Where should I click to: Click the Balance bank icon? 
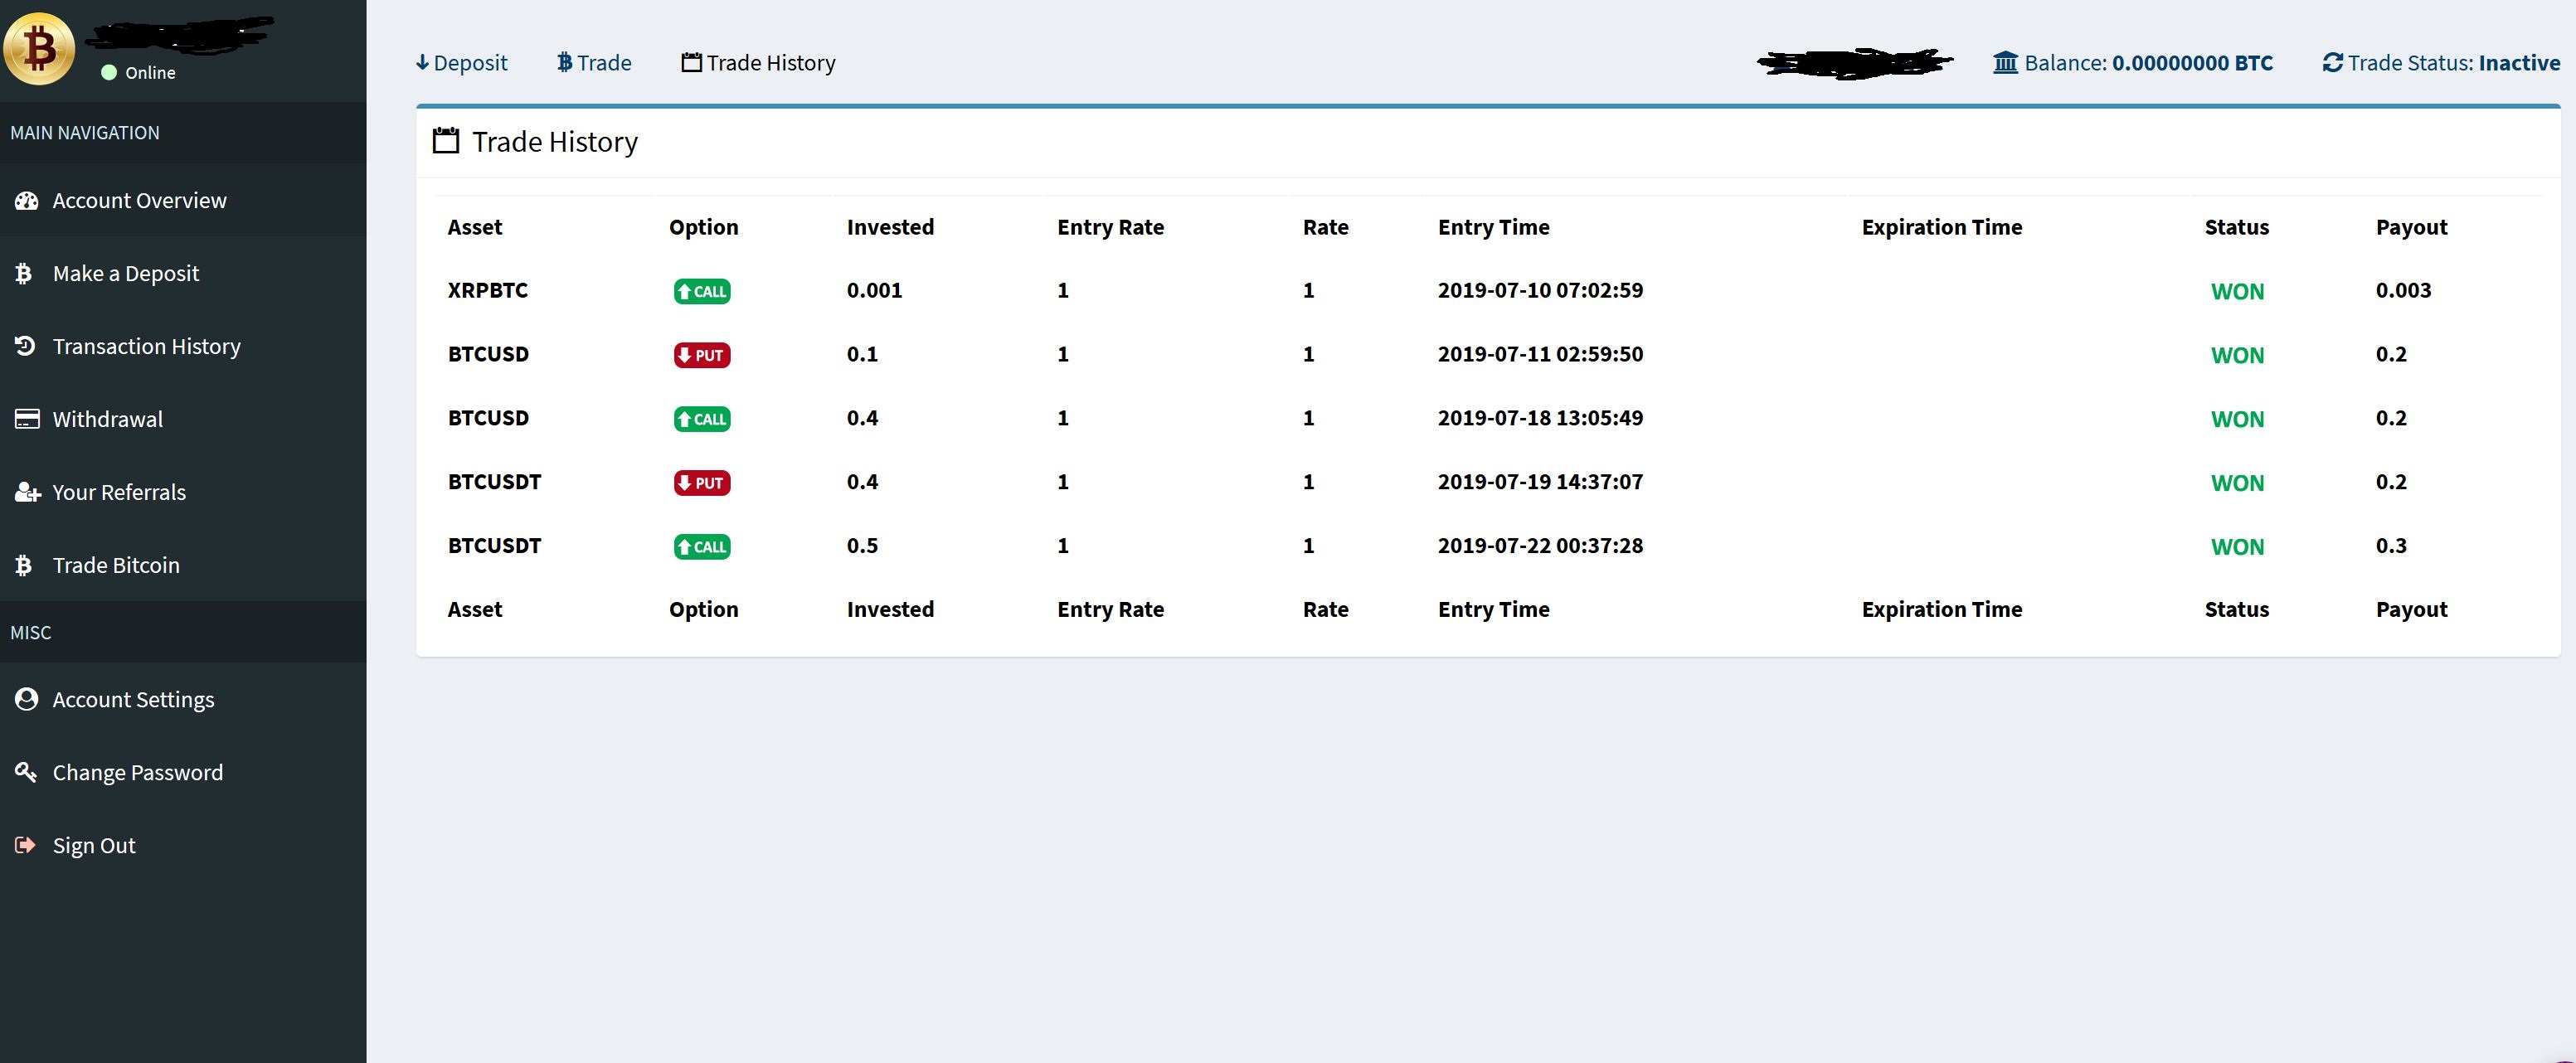(2005, 63)
